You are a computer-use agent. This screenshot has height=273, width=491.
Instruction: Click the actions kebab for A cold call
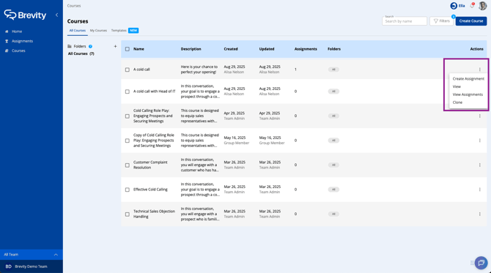[x=479, y=70]
